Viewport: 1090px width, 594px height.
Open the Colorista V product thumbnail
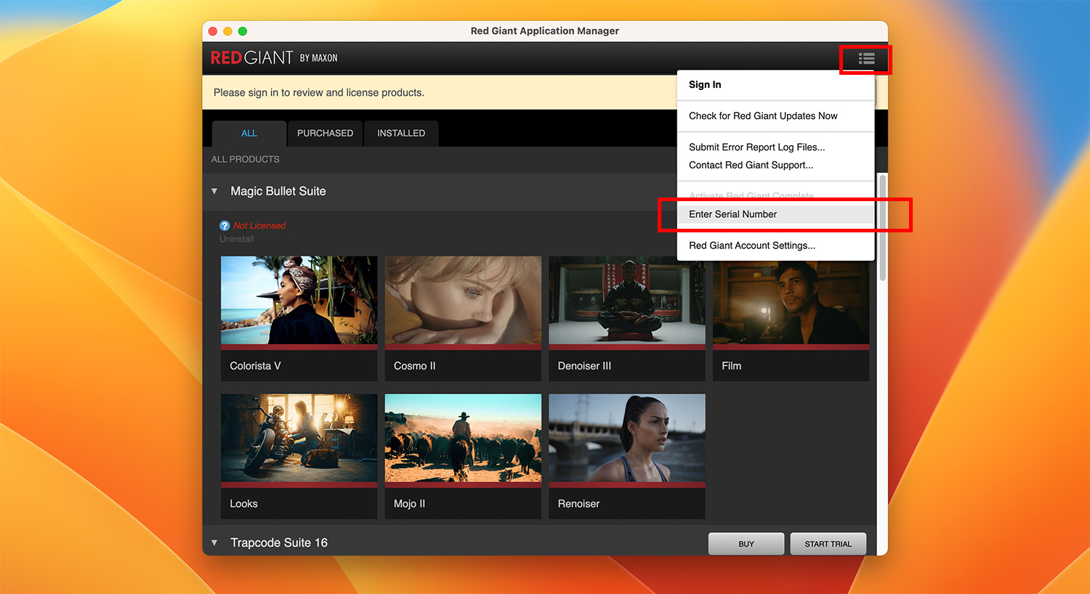point(299,301)
